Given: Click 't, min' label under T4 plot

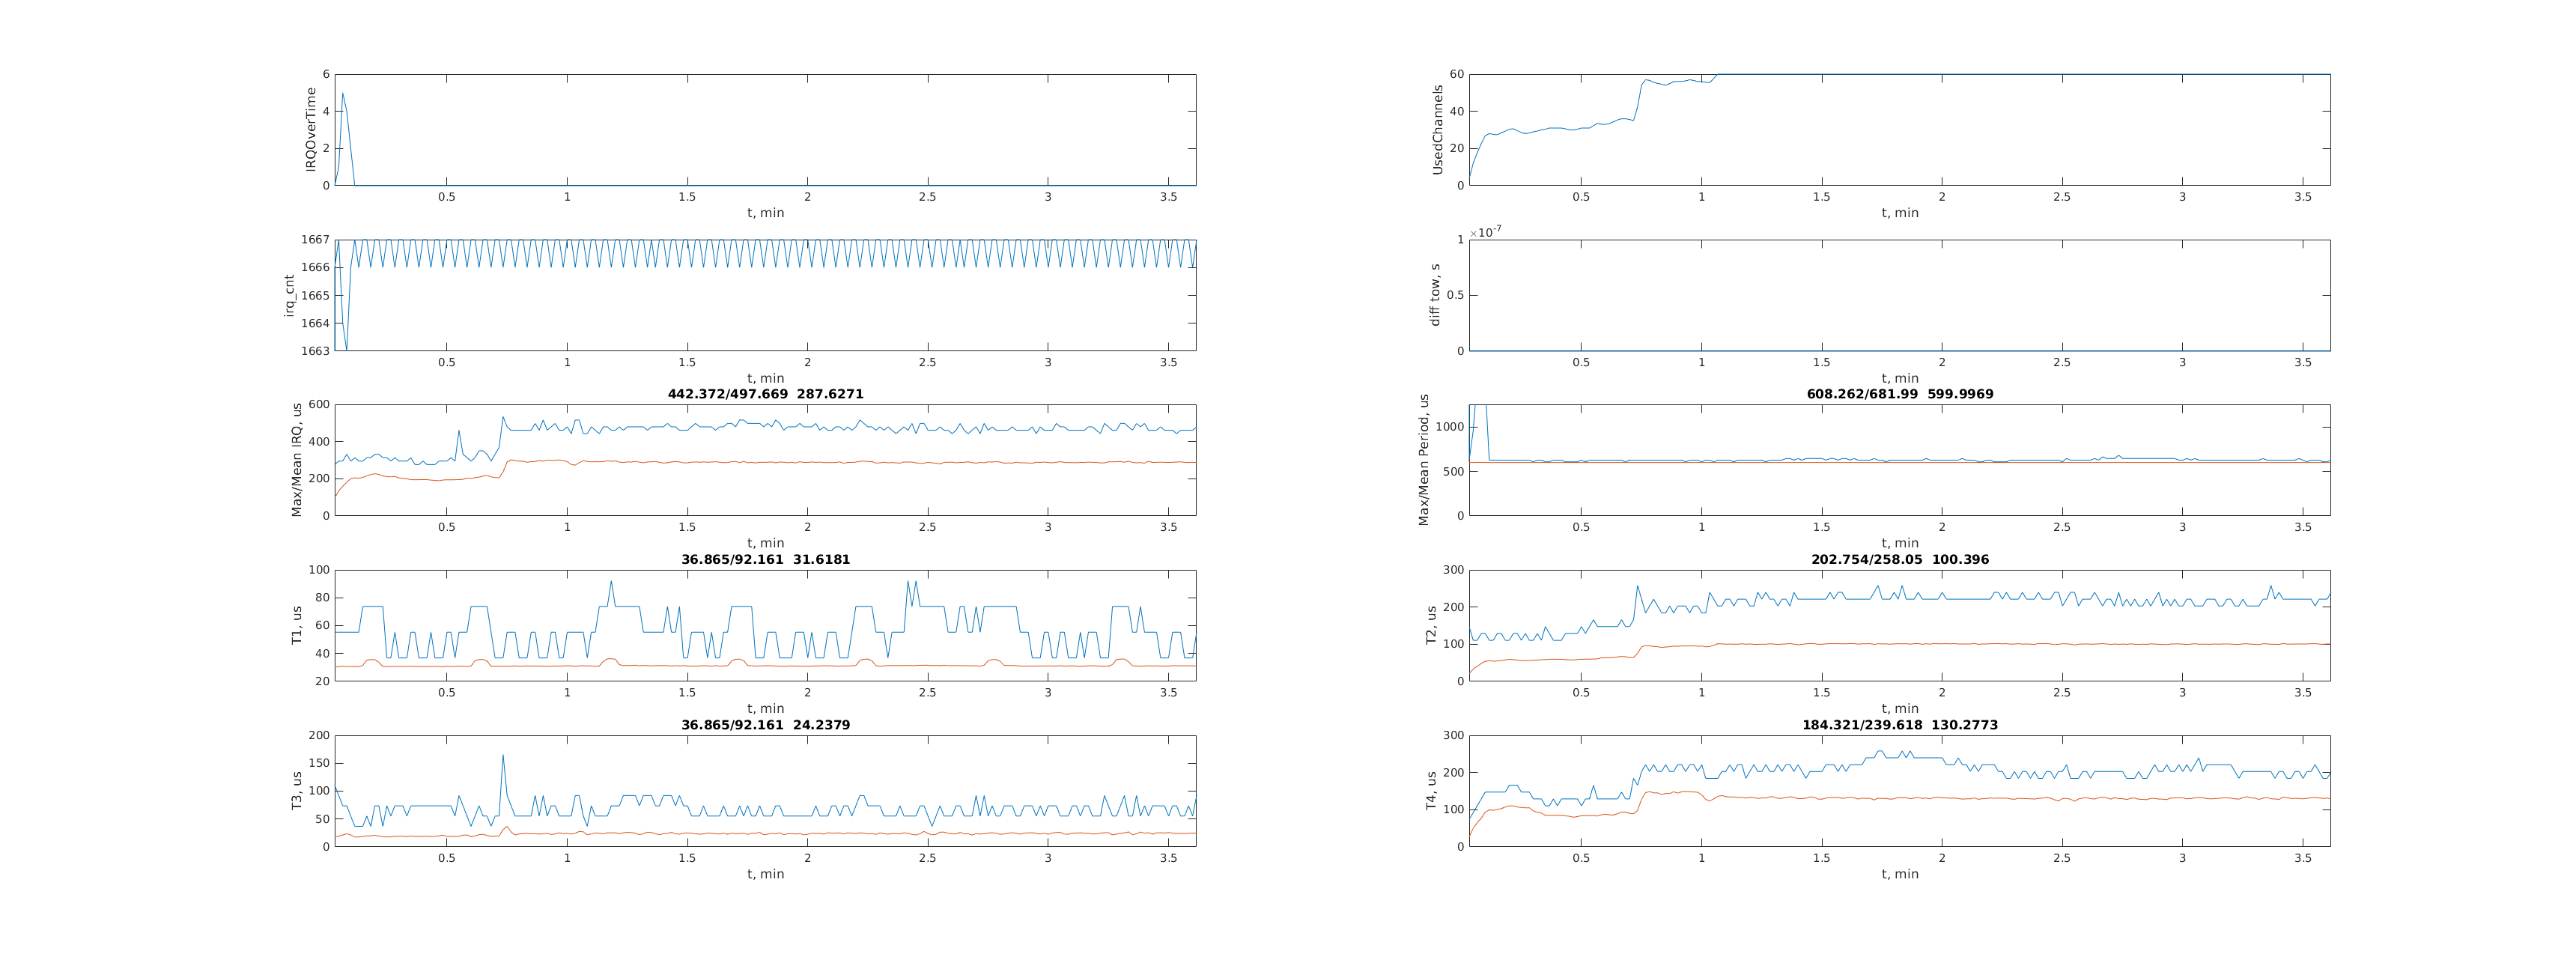Looking at the screenshot, I should pos(1900,874).
